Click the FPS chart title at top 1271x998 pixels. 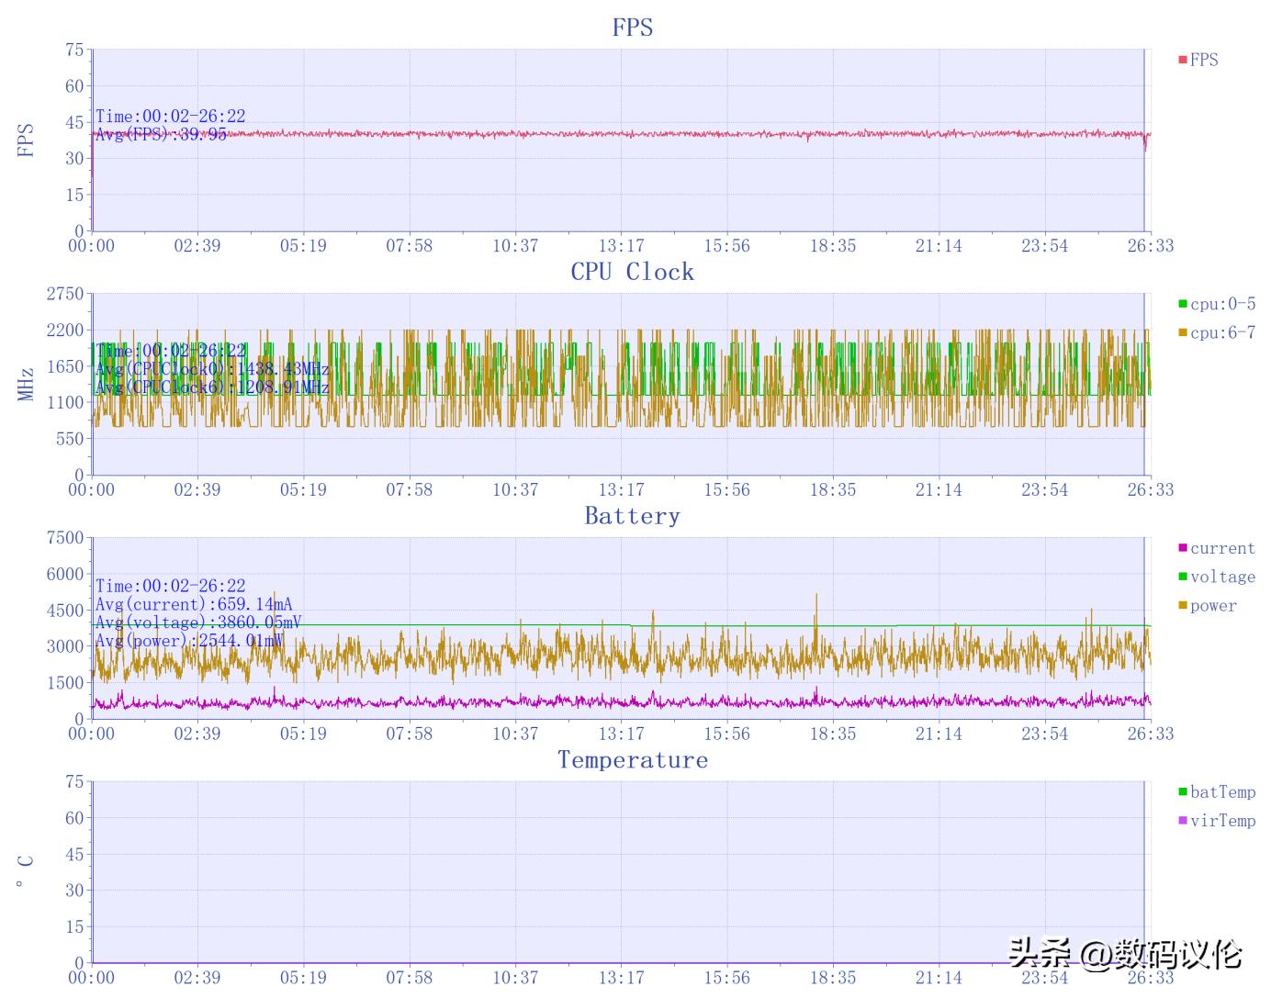632,28
